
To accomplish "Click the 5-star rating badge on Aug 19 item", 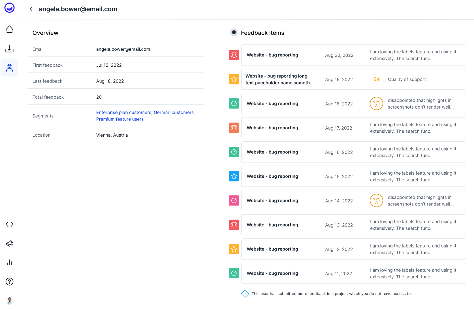I will [x=376, y=79].
